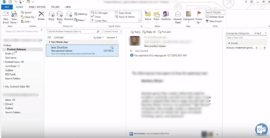270x138 pixels.
Task: Click Search Product Releases field
Action: click(x=72, y=32)
